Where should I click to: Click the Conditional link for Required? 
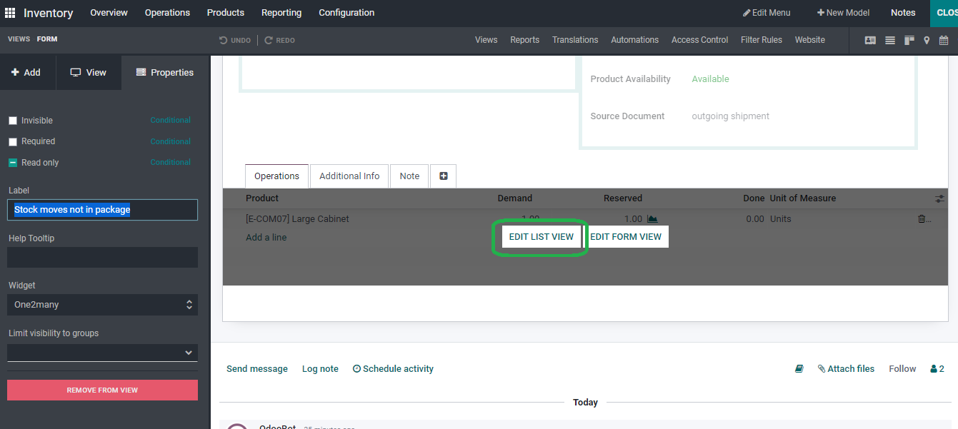coord(170,141)
